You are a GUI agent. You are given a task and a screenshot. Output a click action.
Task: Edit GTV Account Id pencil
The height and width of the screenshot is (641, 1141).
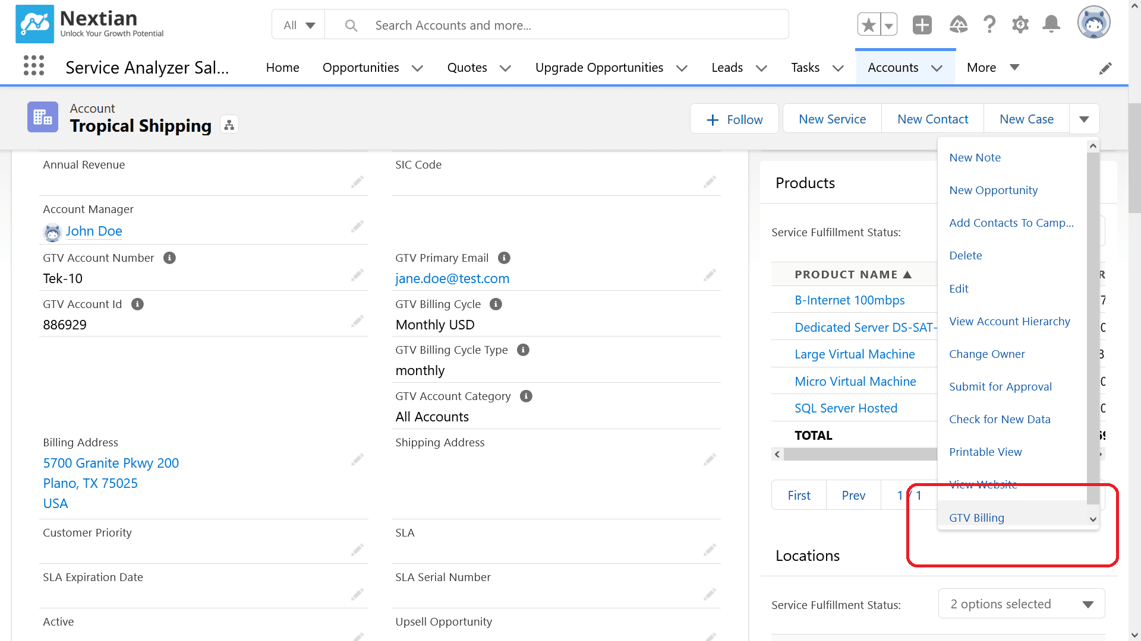pos(357,321)
